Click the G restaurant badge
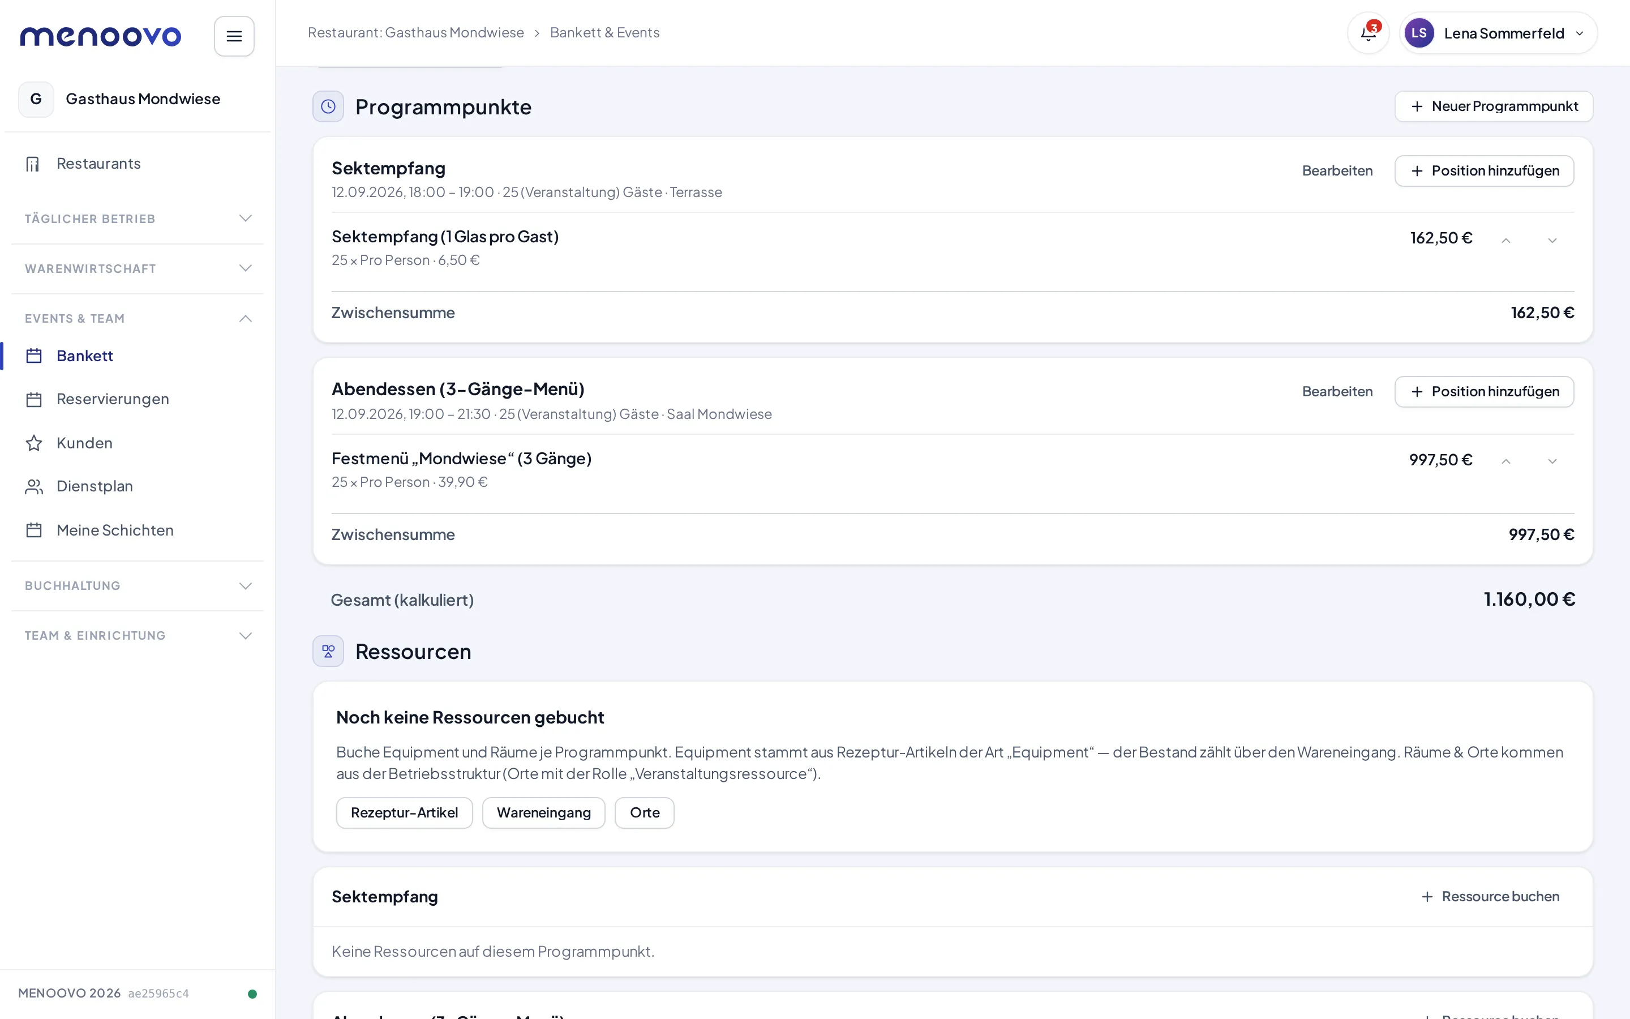 tap(36, 99)
